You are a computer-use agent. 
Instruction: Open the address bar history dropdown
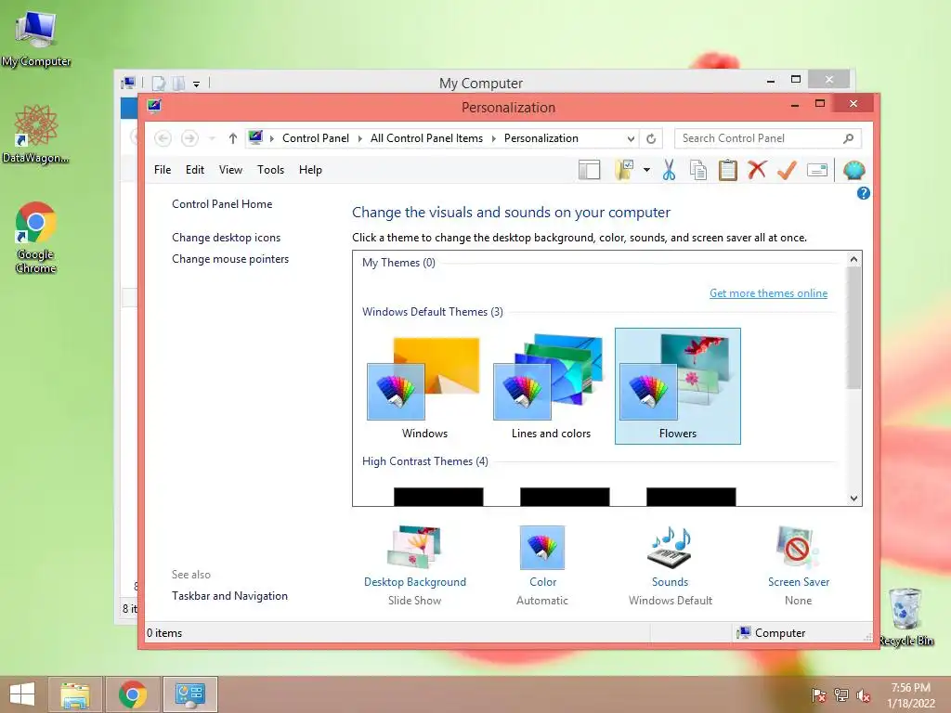point(631,139)
